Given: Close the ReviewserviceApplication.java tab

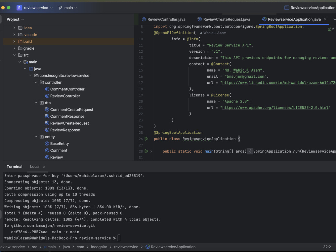Looking at the screenshot, I should [325, 19].
